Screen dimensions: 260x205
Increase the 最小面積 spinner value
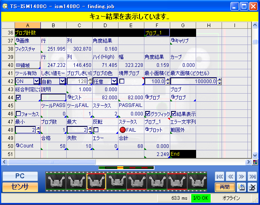[167, 79]
